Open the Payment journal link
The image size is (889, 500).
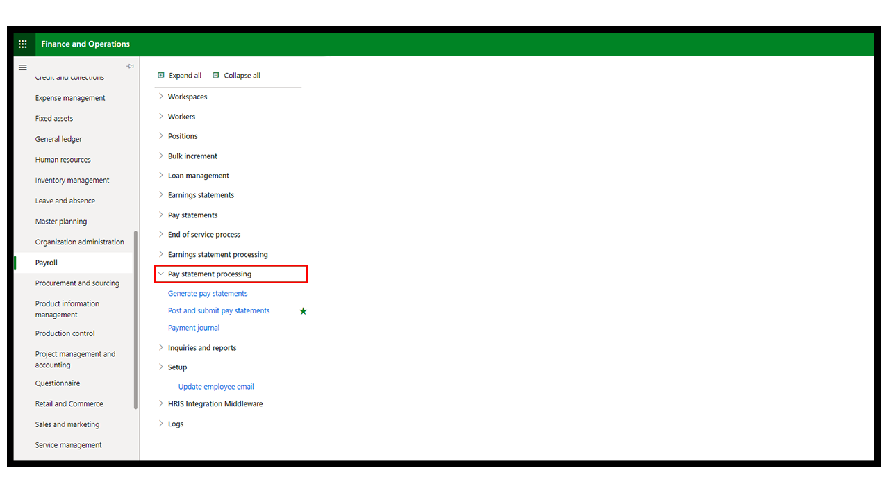click(194, 328)
